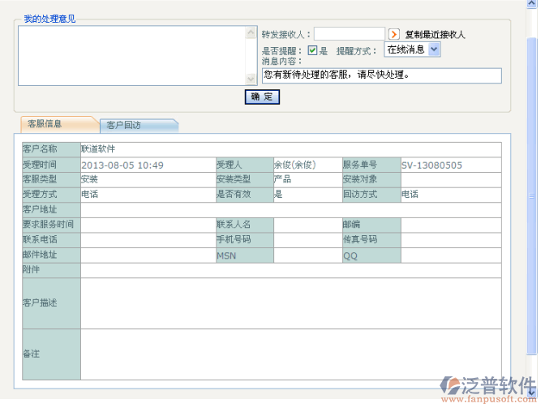This screenshot has width=545, height=412.
Task: Click the page scrollbar up arrow
Action: point(532,5)
